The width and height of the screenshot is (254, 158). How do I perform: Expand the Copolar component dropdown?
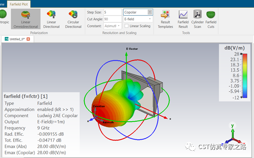[150, 12]
